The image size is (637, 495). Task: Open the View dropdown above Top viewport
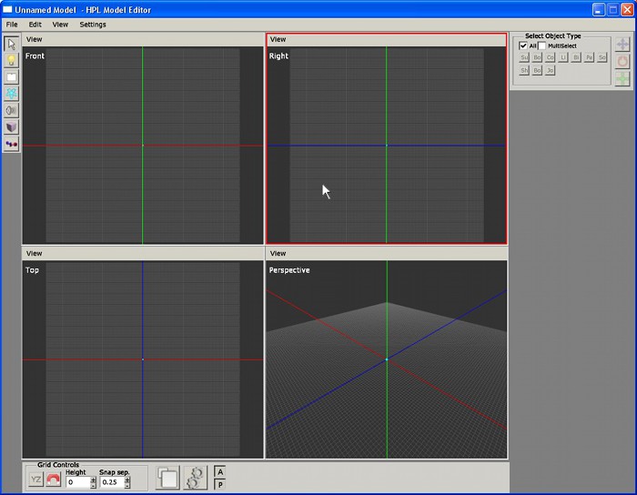click(34, 253)
